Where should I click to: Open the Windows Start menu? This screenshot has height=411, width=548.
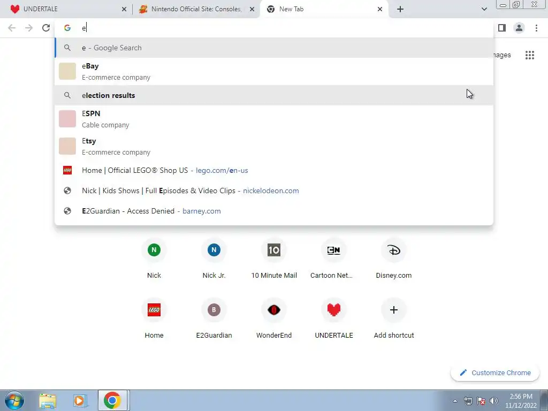(14, 400)
